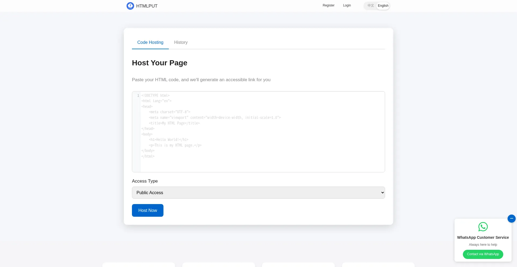Image resolution: width=517 pixels, height=267 pixels.
Task: Switch language to 中文
Action: [371, 6]
